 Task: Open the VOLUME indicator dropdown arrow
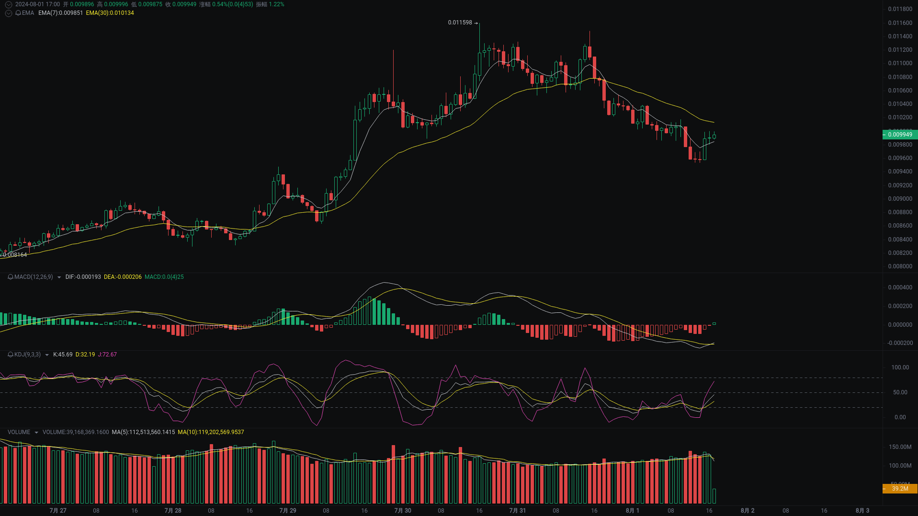[36, 432]
